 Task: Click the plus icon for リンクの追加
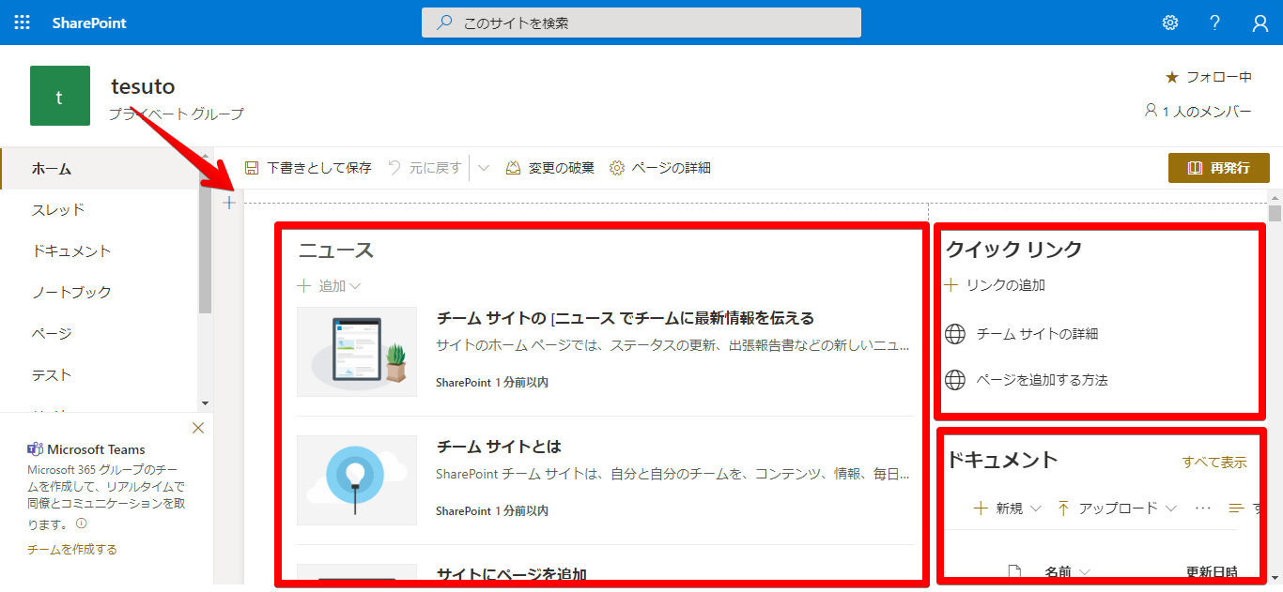click(x=951, y=284)
